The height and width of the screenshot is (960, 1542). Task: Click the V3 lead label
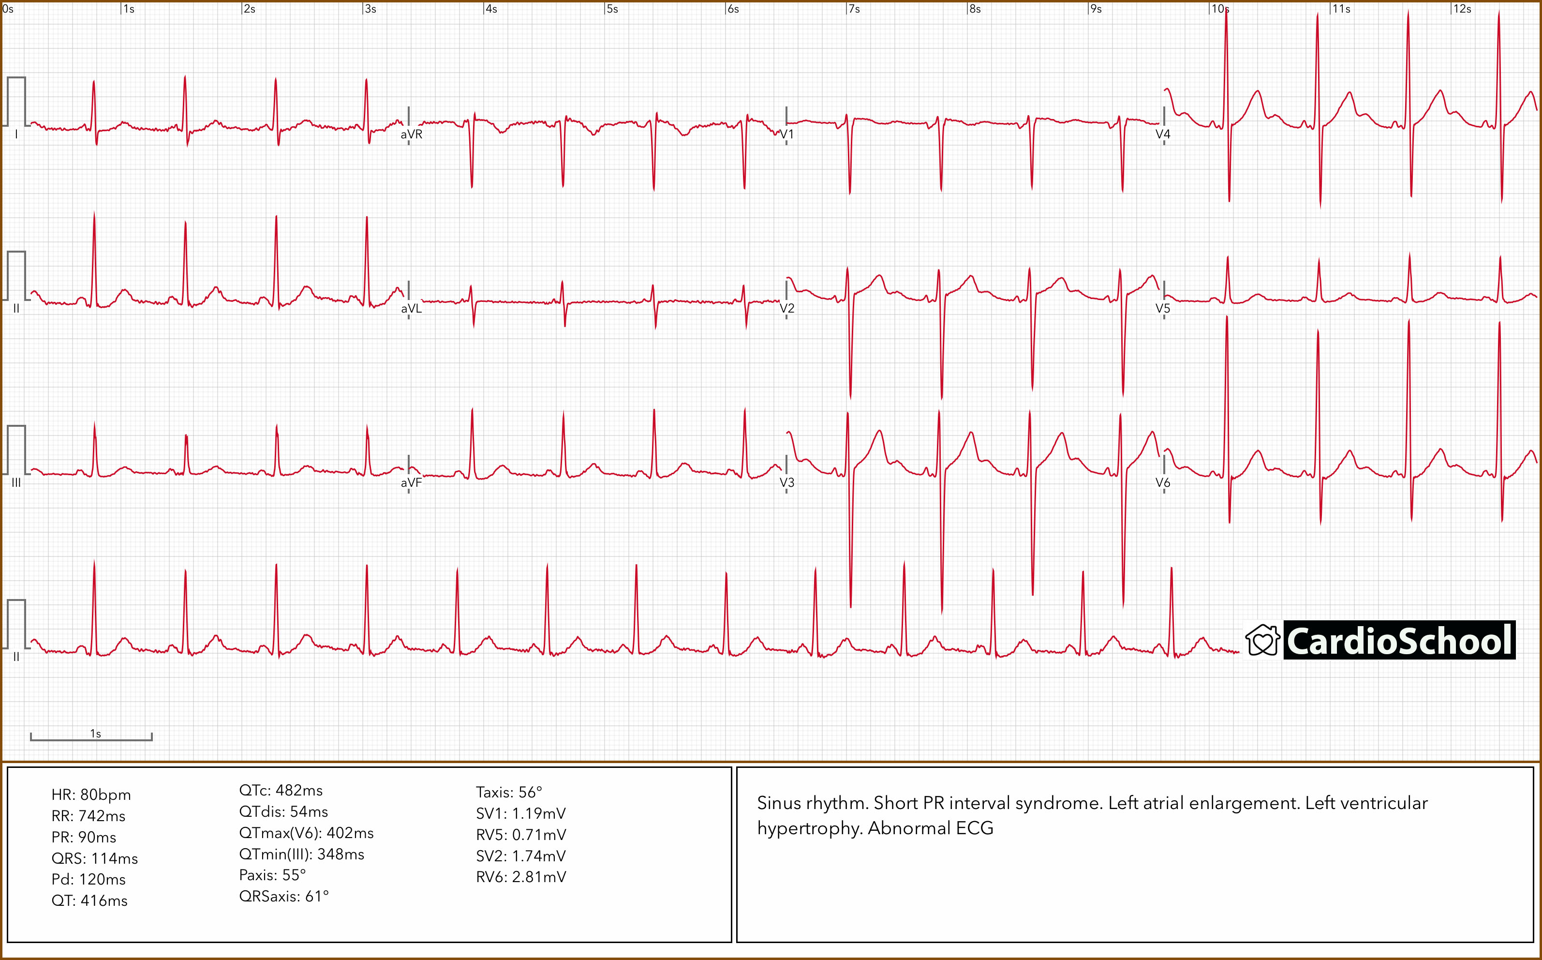click(787, 482)
